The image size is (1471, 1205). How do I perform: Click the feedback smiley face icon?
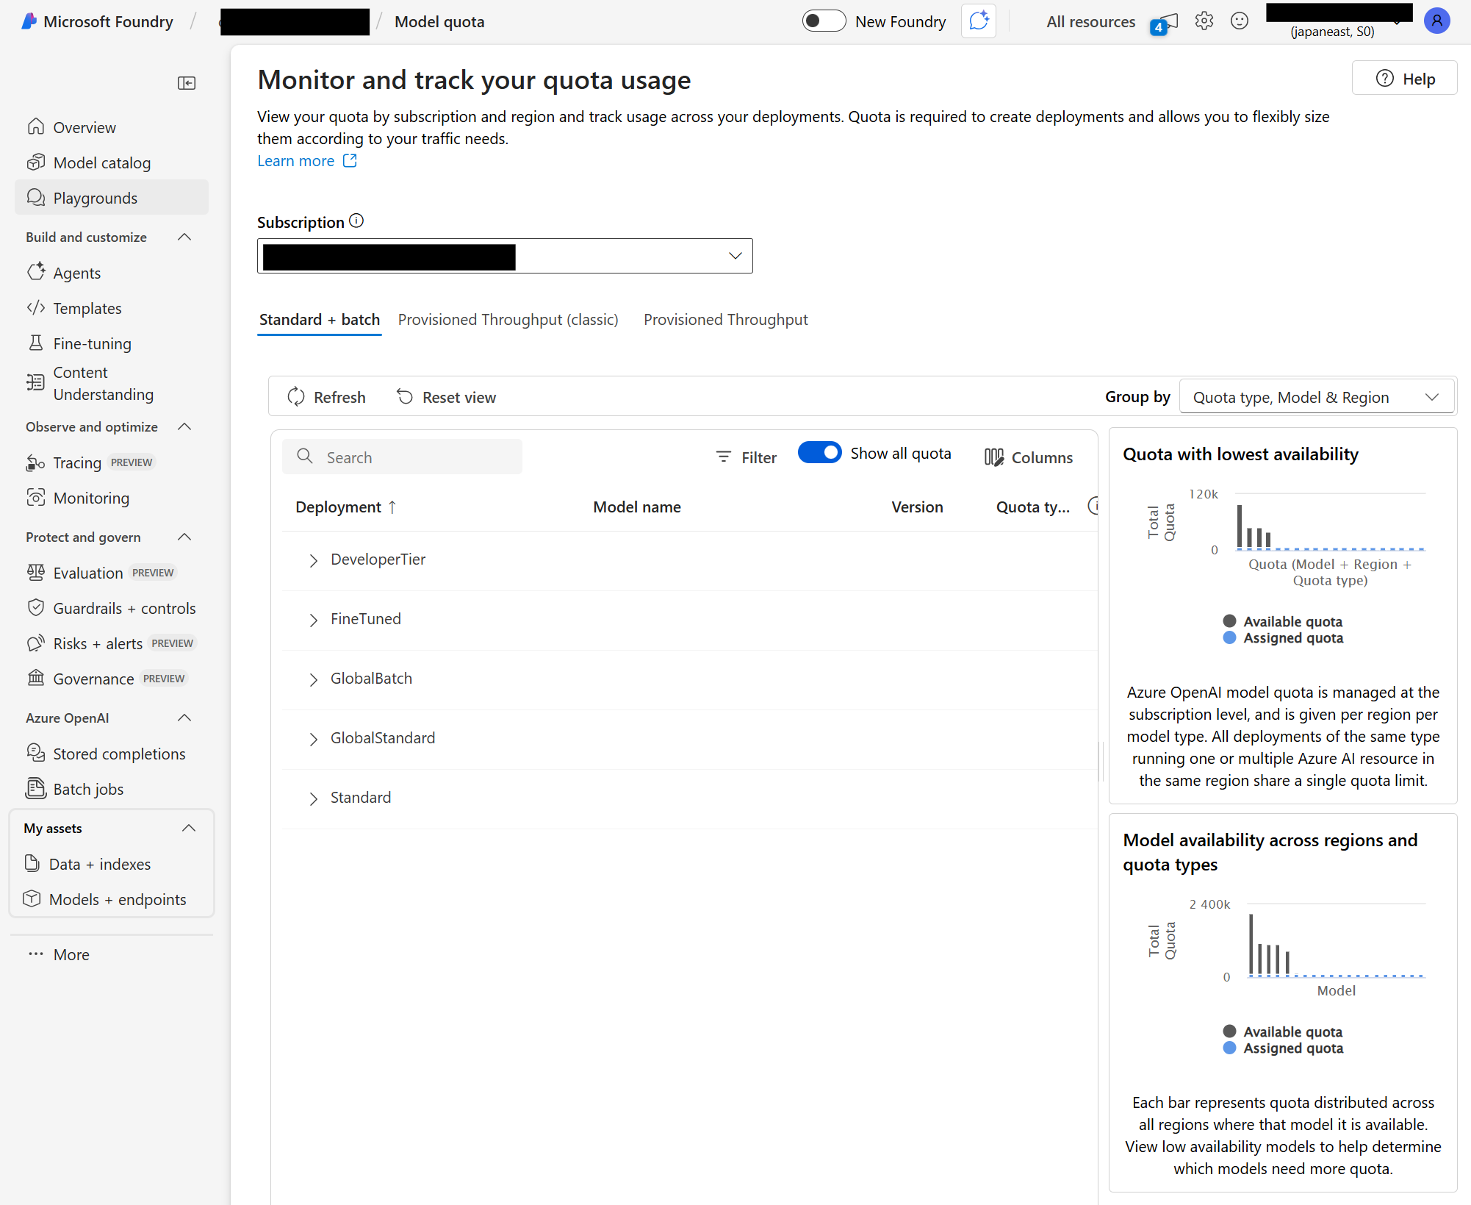pyautogui.click(x=1240, y=21)
